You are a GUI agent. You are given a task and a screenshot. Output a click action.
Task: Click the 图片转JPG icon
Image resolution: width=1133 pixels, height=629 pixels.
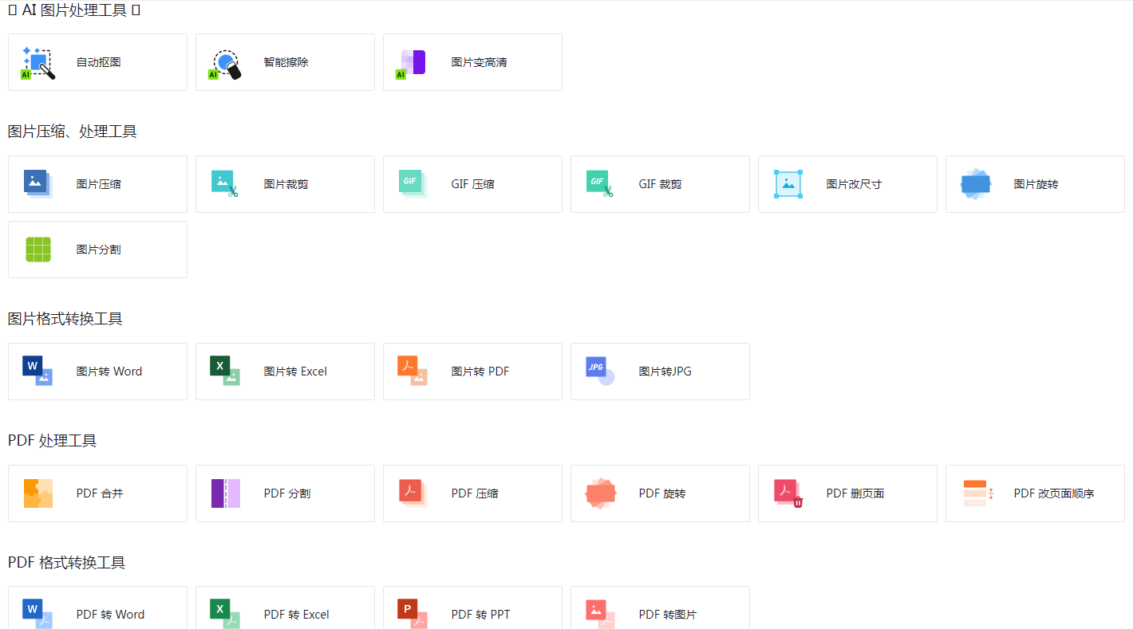pos(600,372)
